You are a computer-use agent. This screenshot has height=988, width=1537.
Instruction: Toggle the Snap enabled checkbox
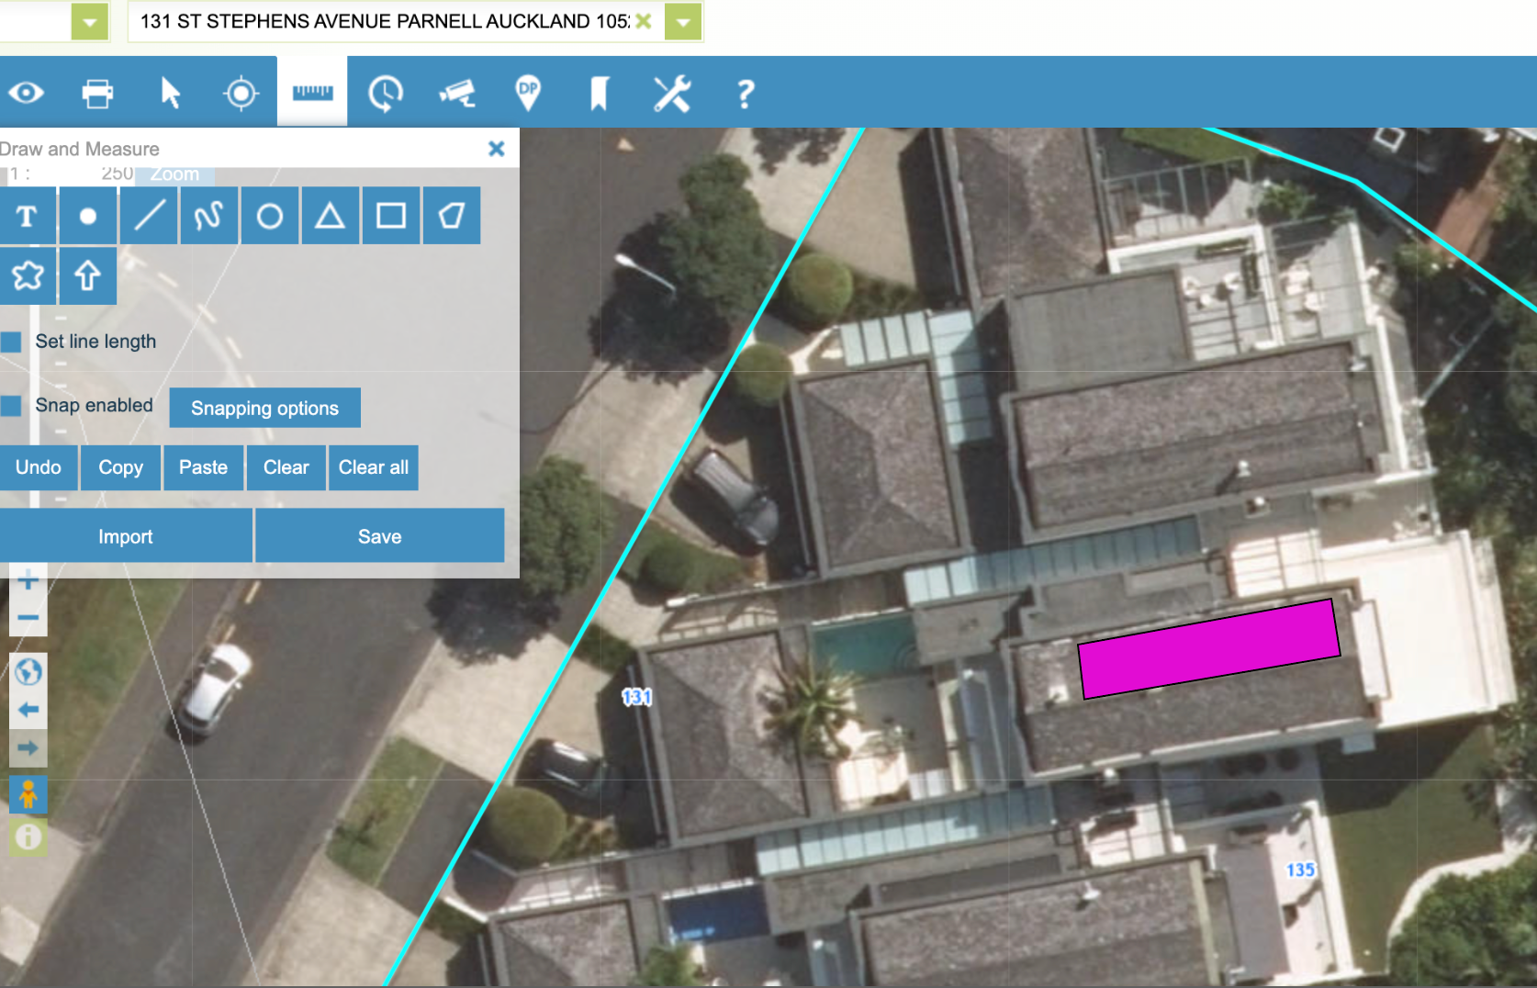coord(12,406)
